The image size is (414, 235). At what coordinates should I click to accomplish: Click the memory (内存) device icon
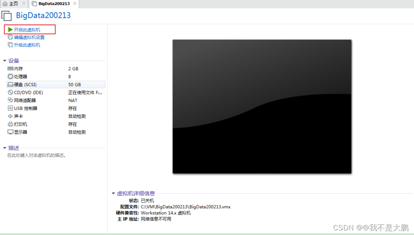pyautogui.click(x=10, y=69)
